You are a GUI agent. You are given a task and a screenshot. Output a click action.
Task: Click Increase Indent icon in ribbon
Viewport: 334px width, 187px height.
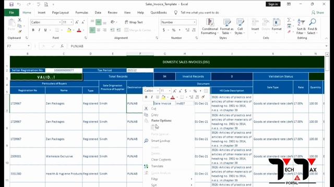coord(118,30)
